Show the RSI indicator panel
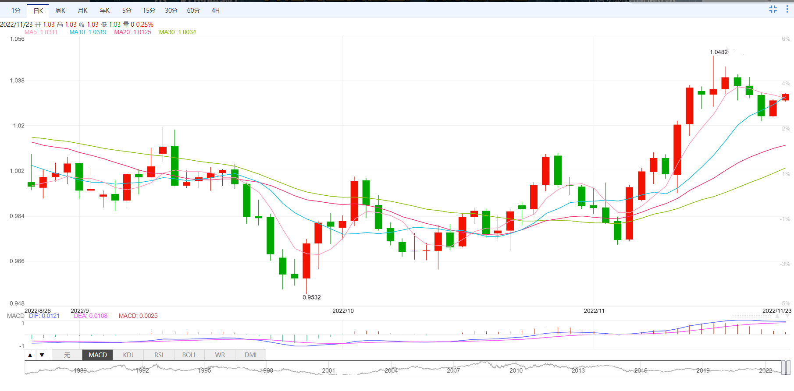Screen dimensions: 794x391 [159, 355]
